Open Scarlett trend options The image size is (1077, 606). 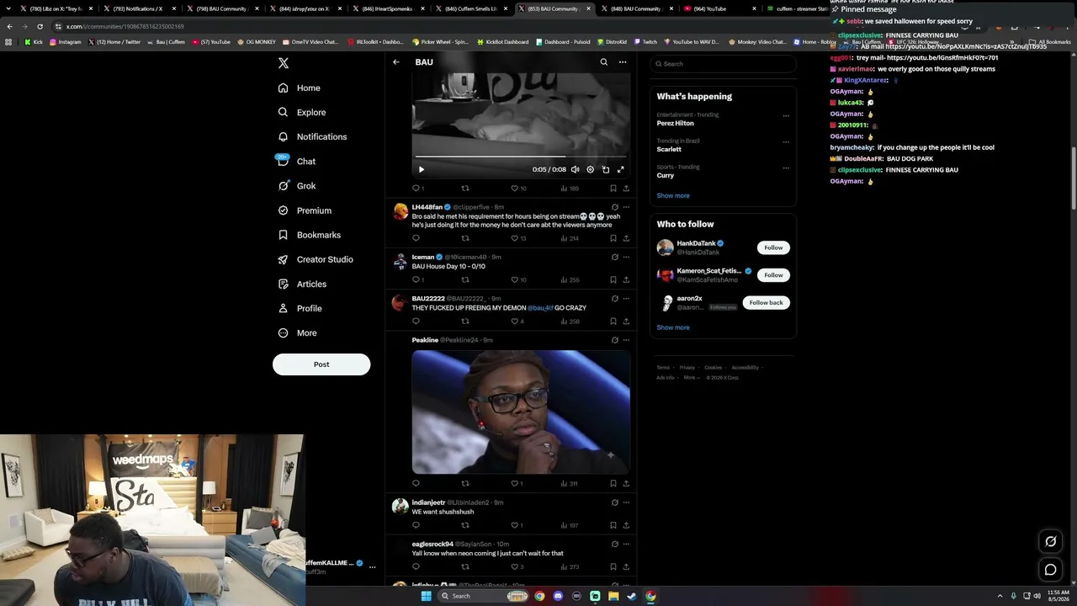(786, 141)
